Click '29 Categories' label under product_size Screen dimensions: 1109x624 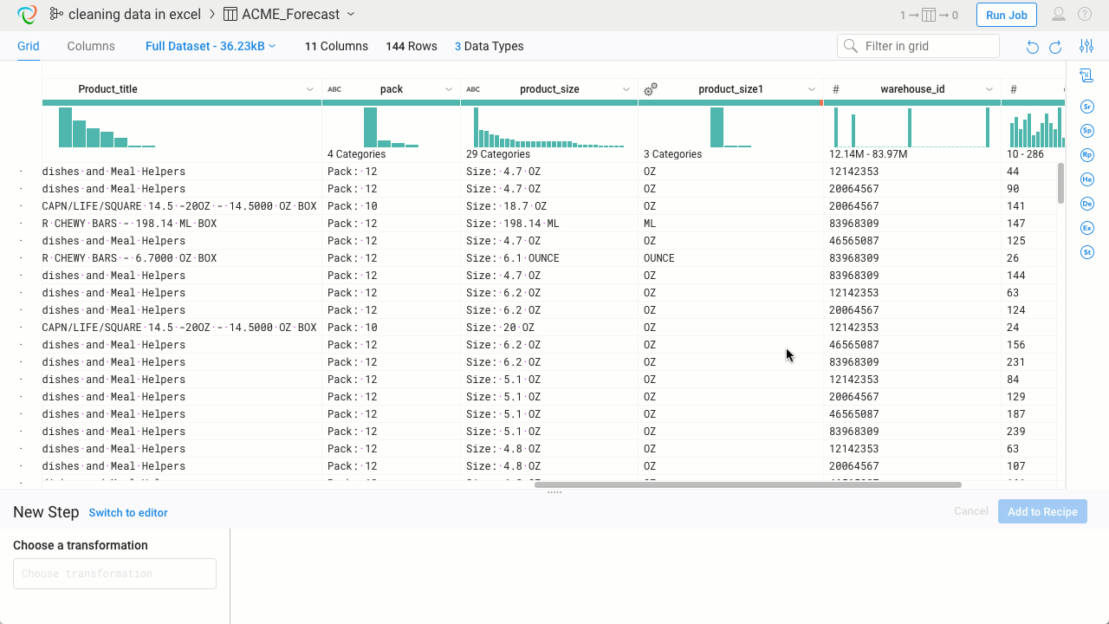(x=498, y=154)
